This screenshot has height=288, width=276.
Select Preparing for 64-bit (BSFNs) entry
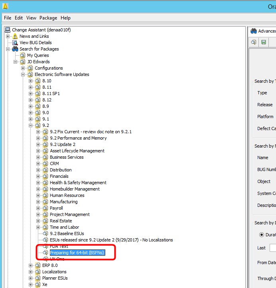[x=77, y=253]
